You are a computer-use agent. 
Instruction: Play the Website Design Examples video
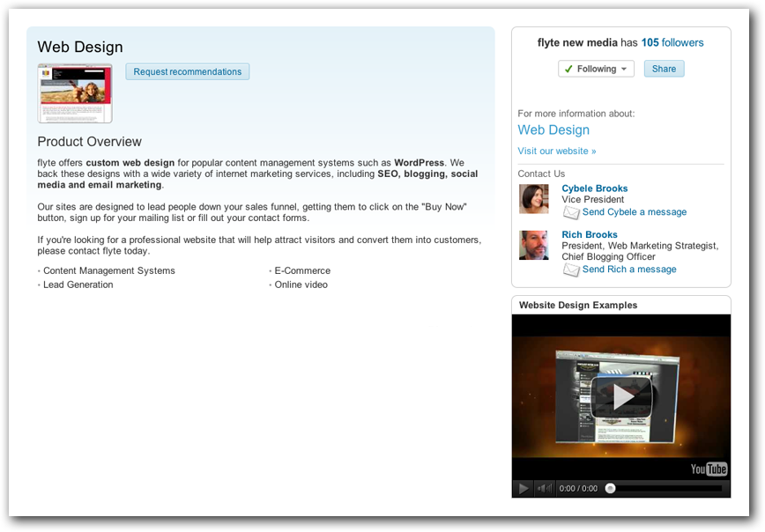click(621, 396)
